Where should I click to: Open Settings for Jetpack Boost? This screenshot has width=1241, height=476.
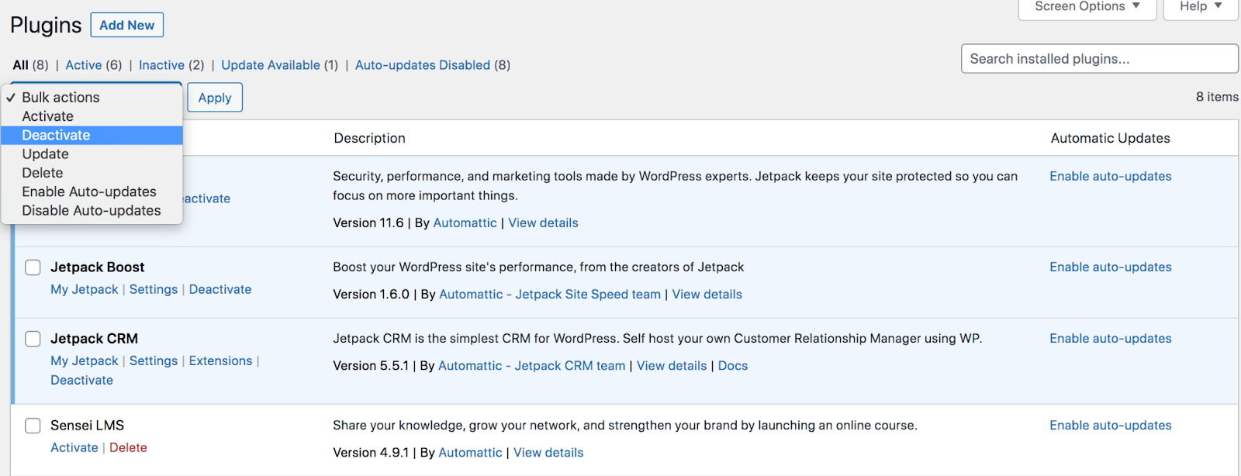click(154, 289)
